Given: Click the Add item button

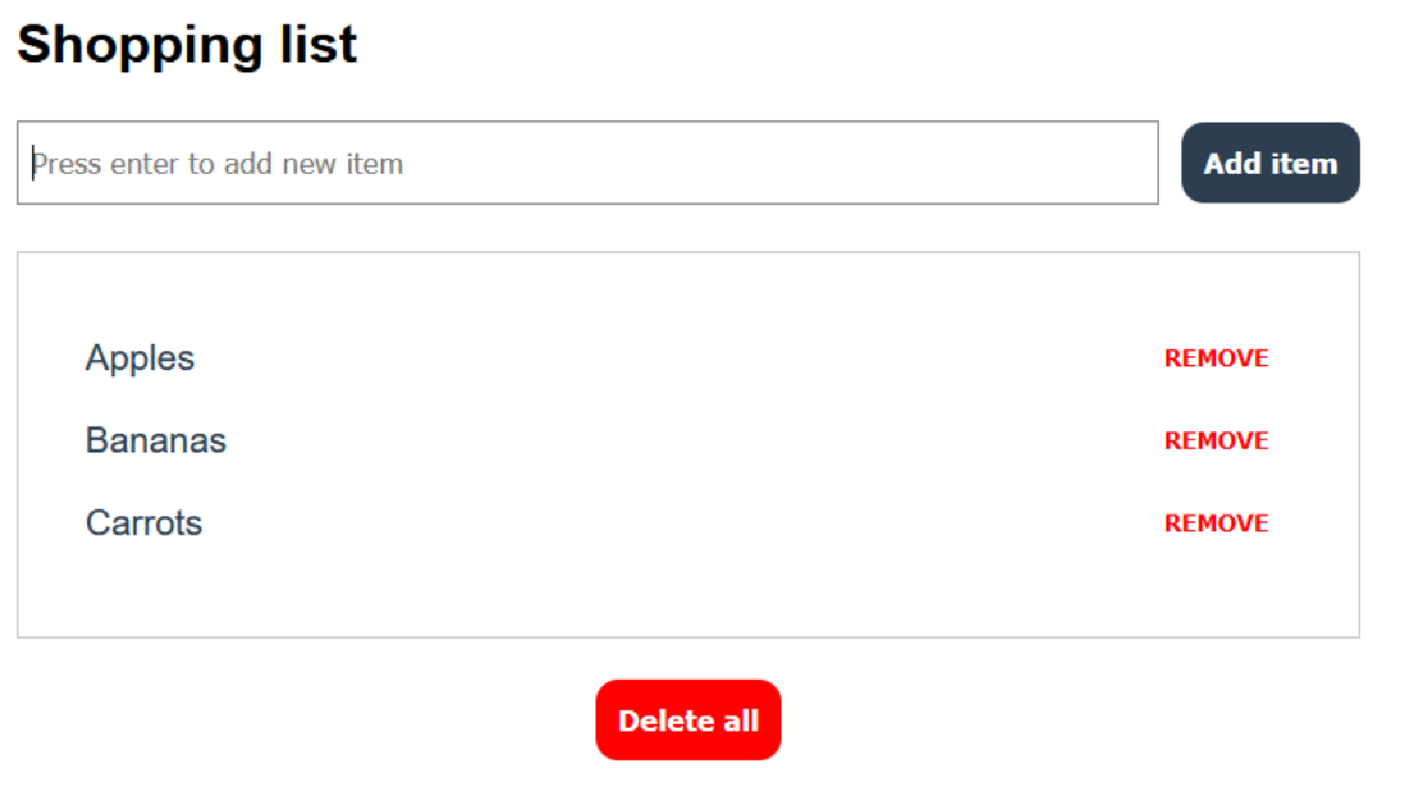Looking at the screenshot, I should (1270, 163).
